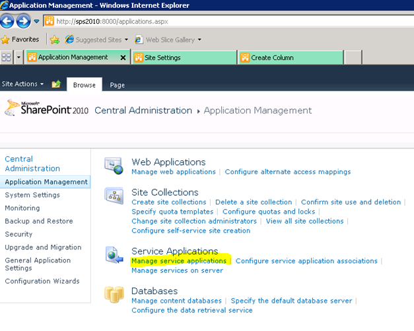Open Upgrade and Migration in the sidebar

(43, 247)
